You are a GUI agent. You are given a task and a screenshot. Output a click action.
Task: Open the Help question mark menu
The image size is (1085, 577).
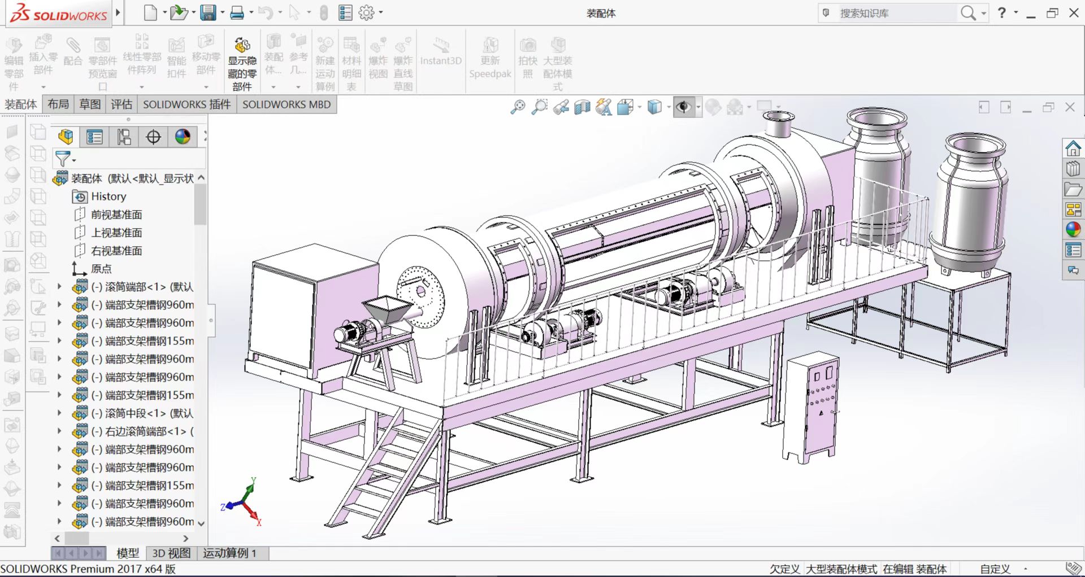pos(1002,12)
